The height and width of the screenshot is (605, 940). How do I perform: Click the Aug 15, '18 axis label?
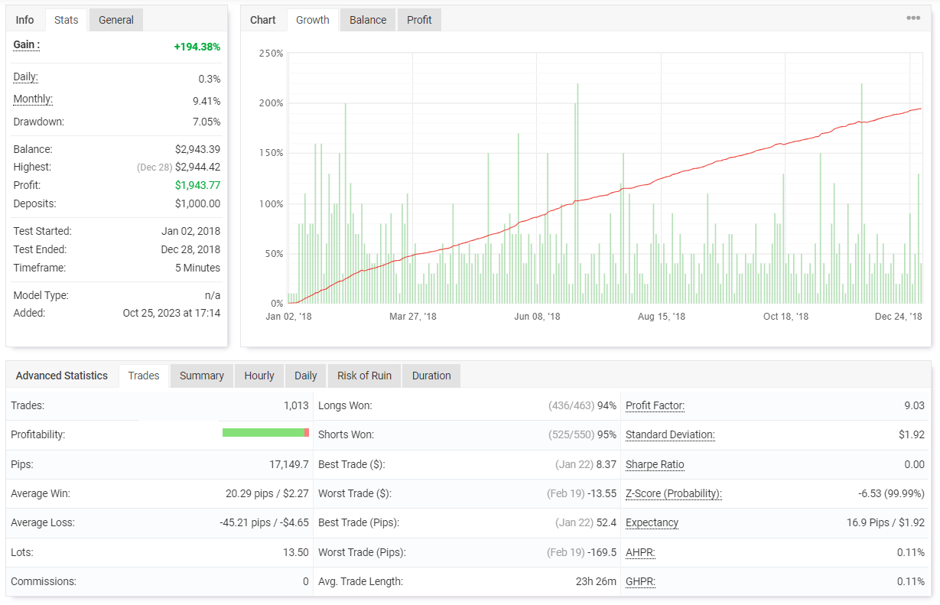click(662, 316)
